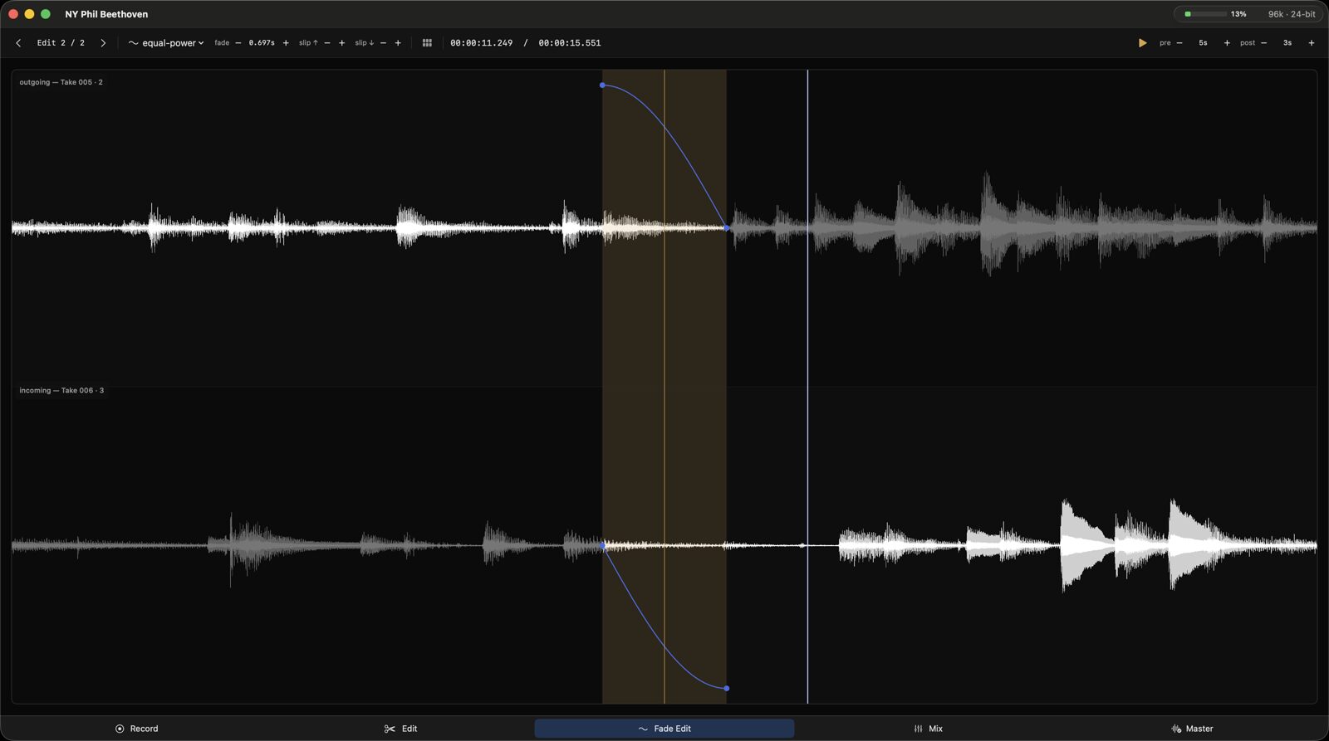The image size is (1329, 741).
Task: Click the incoming fade curve end handle
Action: point(727,688)
